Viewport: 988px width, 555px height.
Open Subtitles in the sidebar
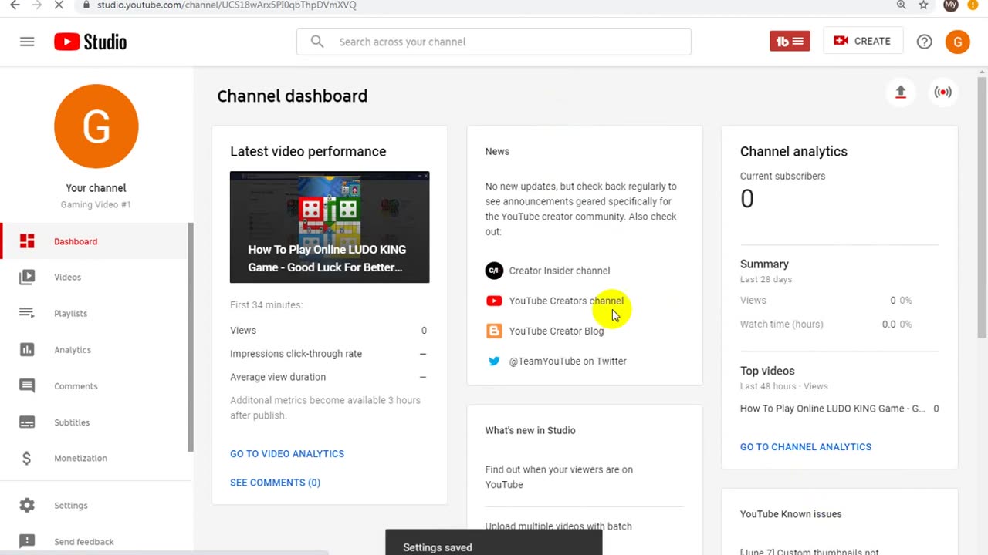[94, 422]
